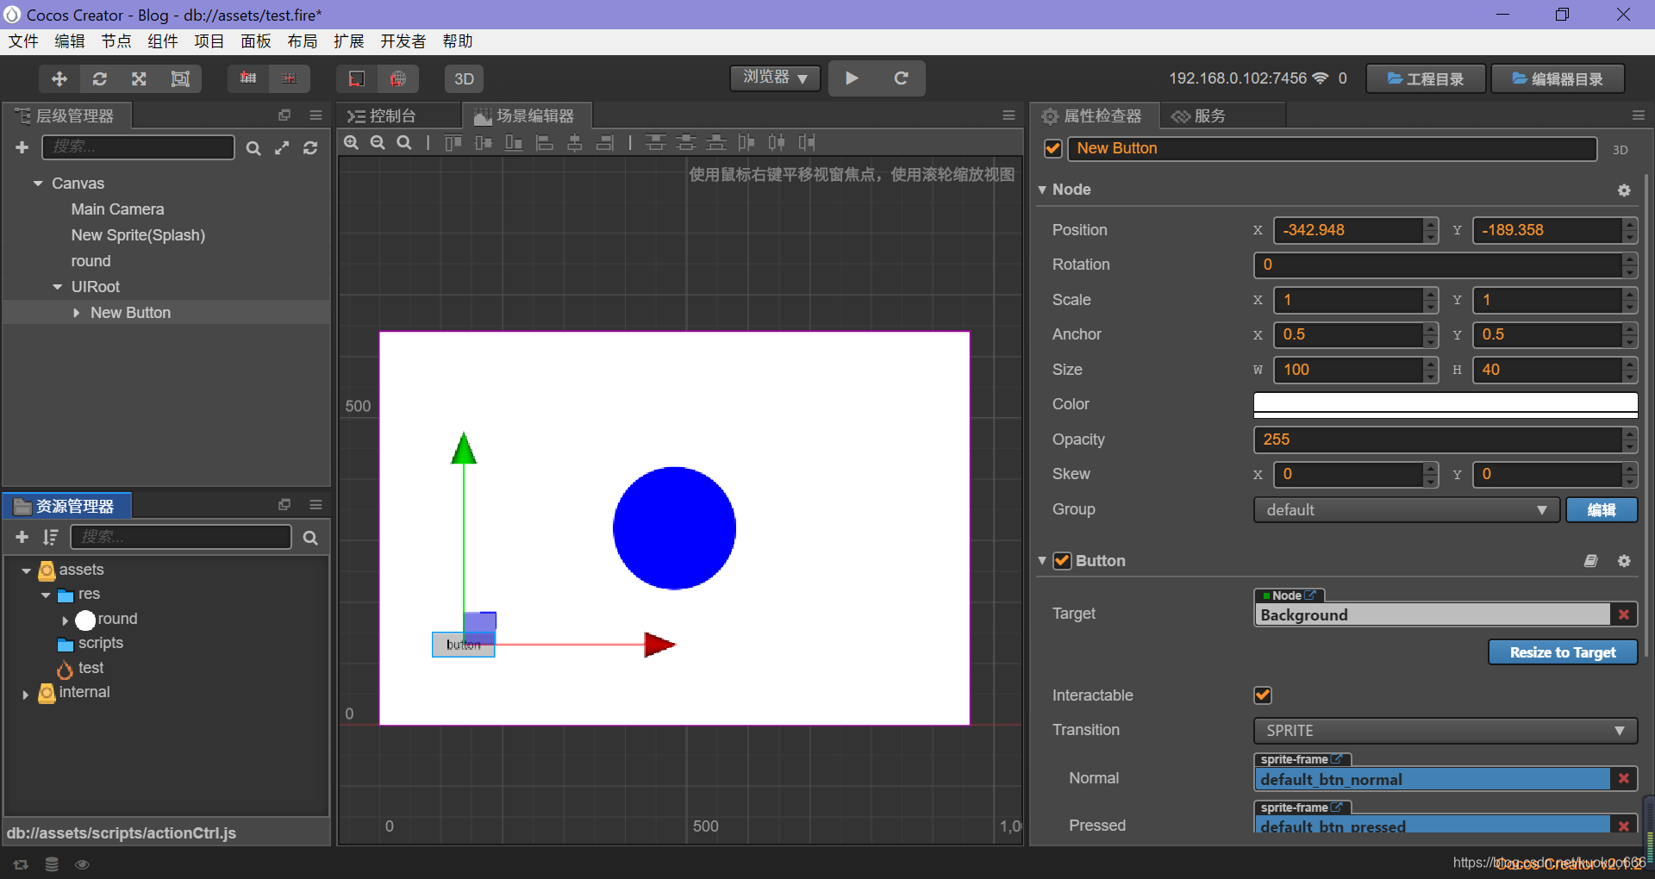Select the Rotate transform tool
Screen dimensions: 1655x879
coord(100,78)
